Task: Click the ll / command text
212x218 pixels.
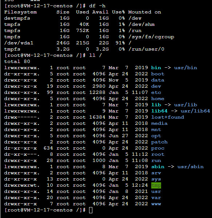Action: [x=96, y=55]
